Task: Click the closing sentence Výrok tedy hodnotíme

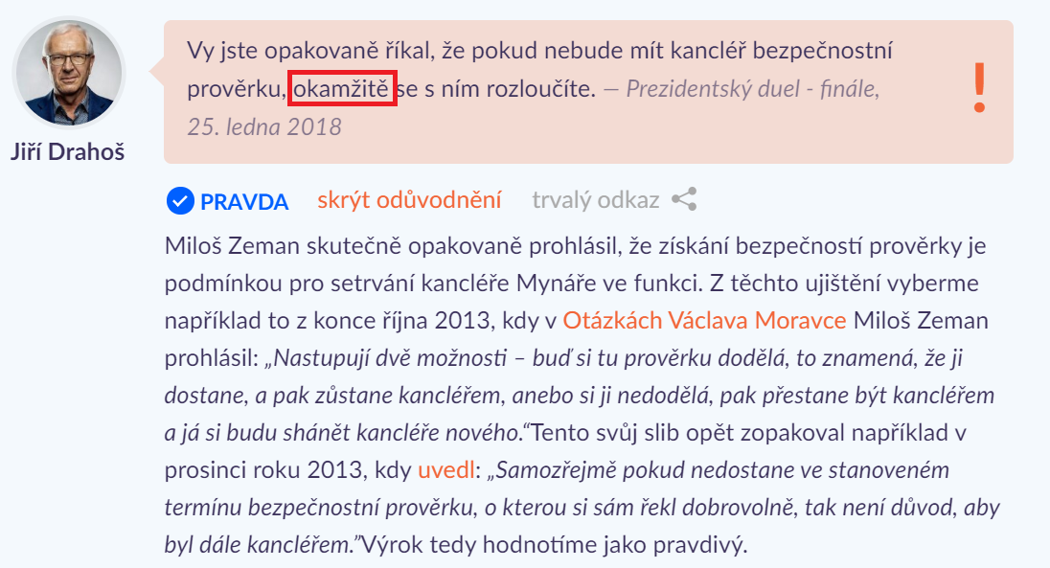Action: [554, 545]
